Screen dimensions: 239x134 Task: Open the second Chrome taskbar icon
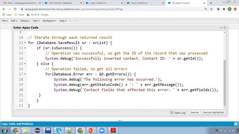80,131
